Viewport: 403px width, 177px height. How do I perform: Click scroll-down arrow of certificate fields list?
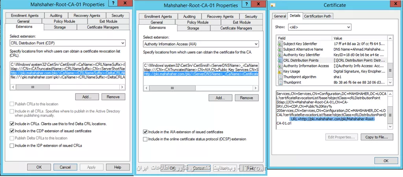(390, 83)
